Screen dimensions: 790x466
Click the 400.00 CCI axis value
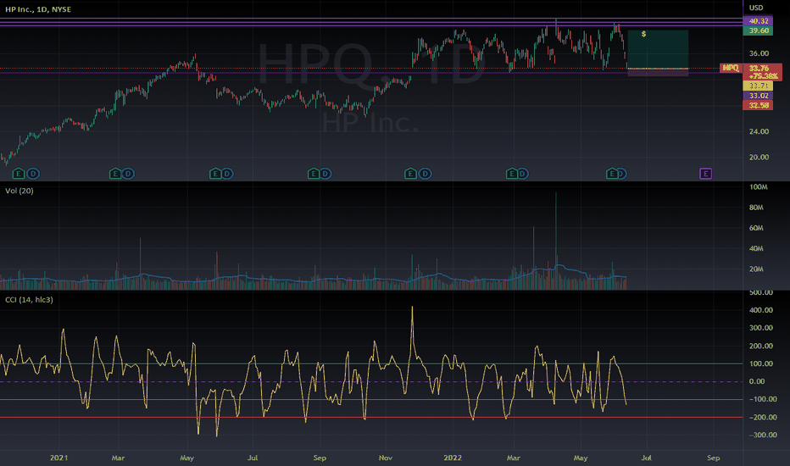coord(761,310)
